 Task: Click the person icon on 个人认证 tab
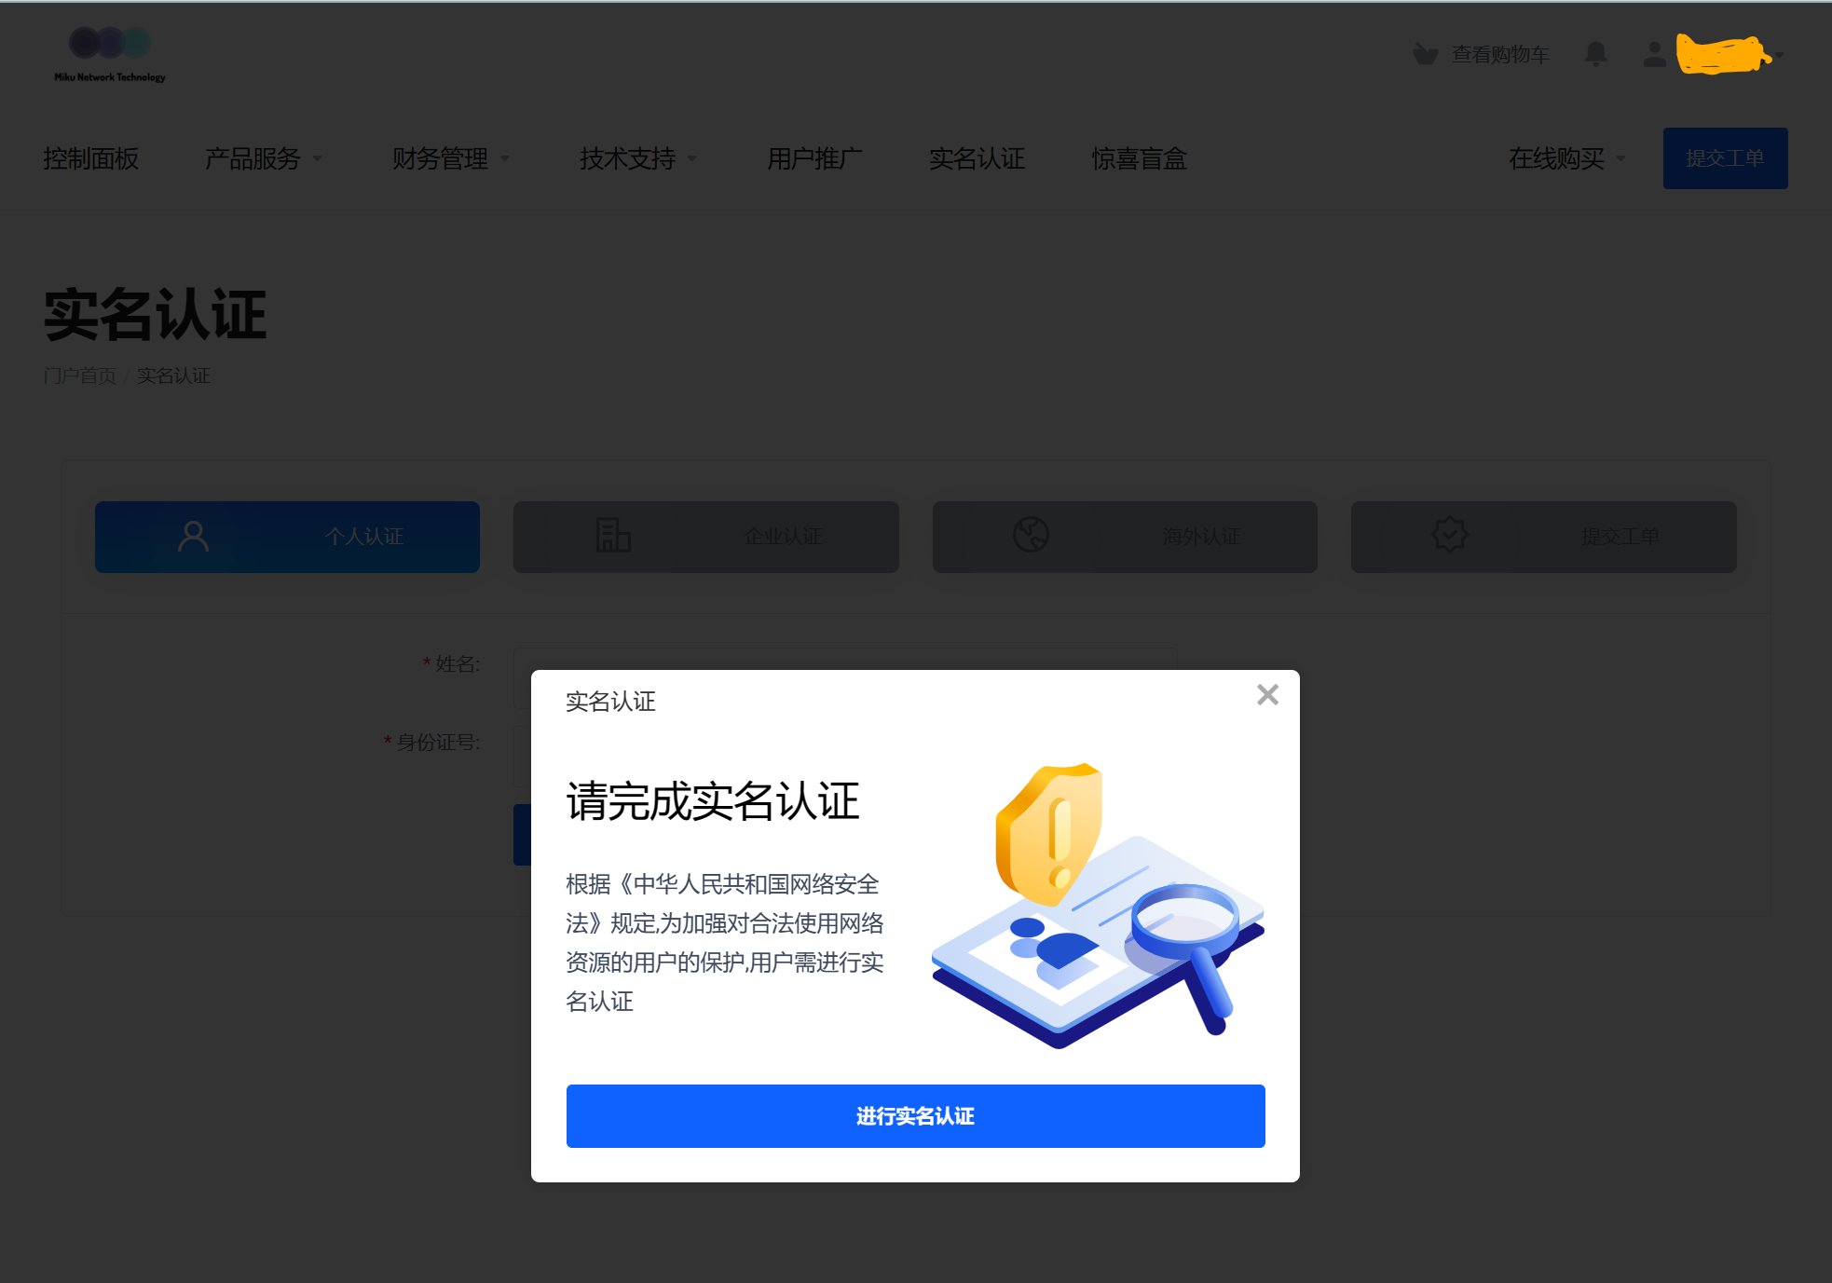click(194, 537)
